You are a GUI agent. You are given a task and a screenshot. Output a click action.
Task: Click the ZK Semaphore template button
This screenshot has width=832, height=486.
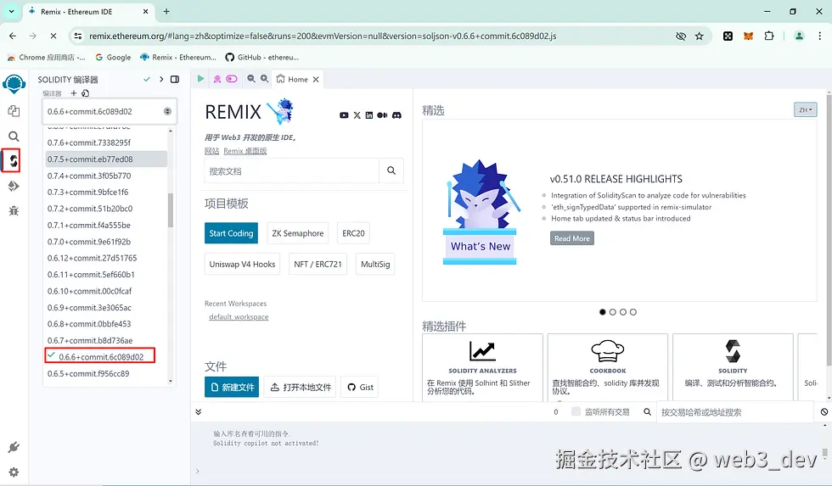[298, 233]
